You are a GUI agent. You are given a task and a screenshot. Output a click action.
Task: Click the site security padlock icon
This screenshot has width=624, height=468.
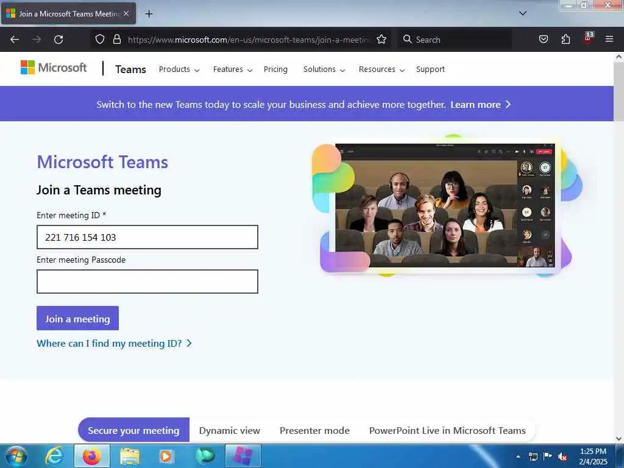pos(116,39)
